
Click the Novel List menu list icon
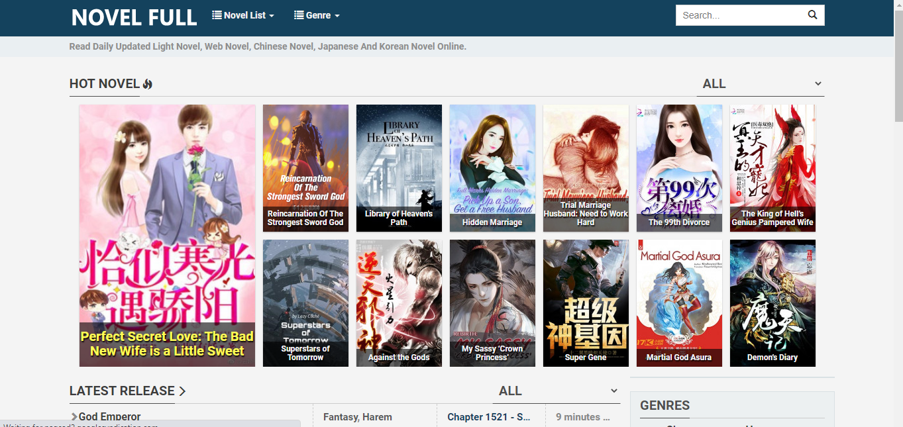[x=217, y=15]
